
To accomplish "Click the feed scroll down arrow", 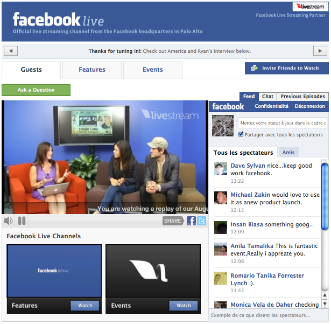I will point(325,304).
